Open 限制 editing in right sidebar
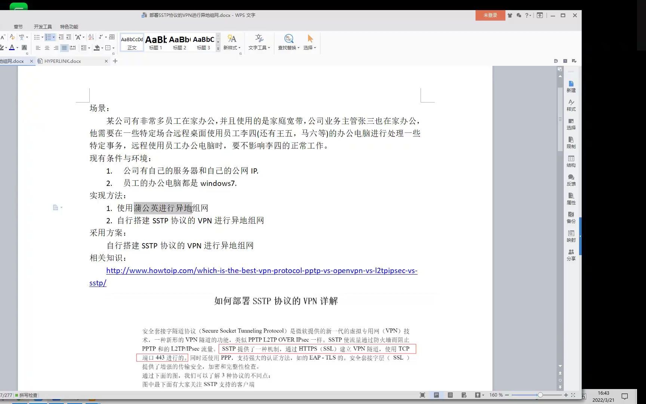 [x=571, y=143]
